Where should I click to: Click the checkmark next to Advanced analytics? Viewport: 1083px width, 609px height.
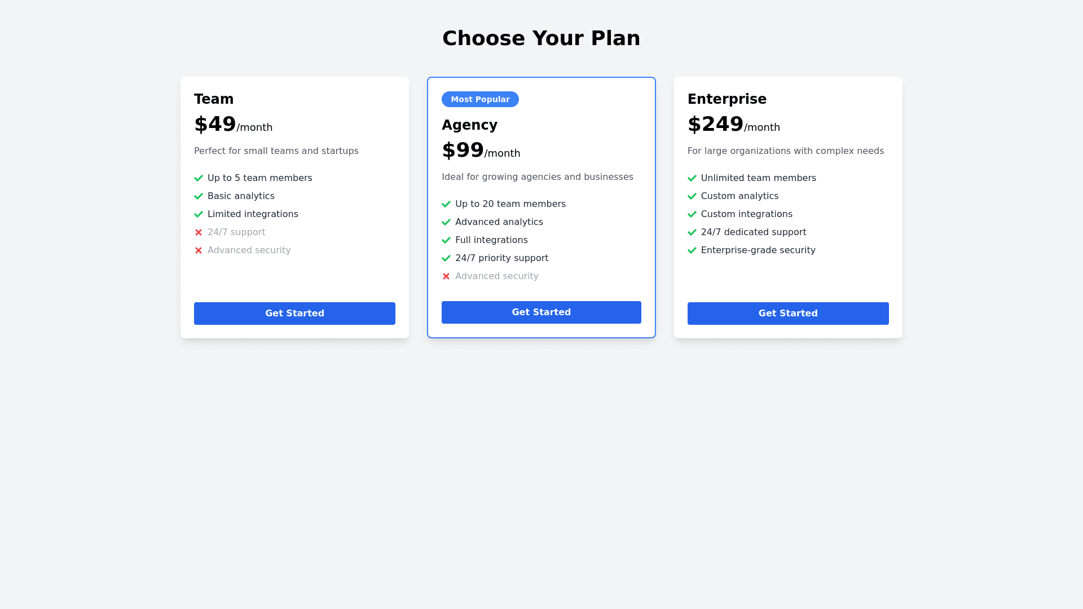tap(446, 222)
